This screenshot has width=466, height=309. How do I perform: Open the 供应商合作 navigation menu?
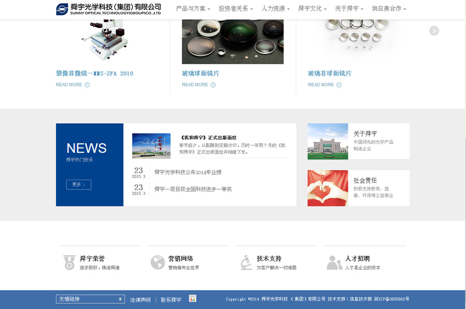[389, 9]
